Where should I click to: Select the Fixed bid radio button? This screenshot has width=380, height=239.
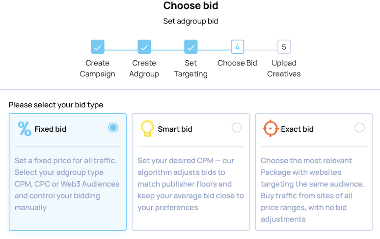(113, 128)
